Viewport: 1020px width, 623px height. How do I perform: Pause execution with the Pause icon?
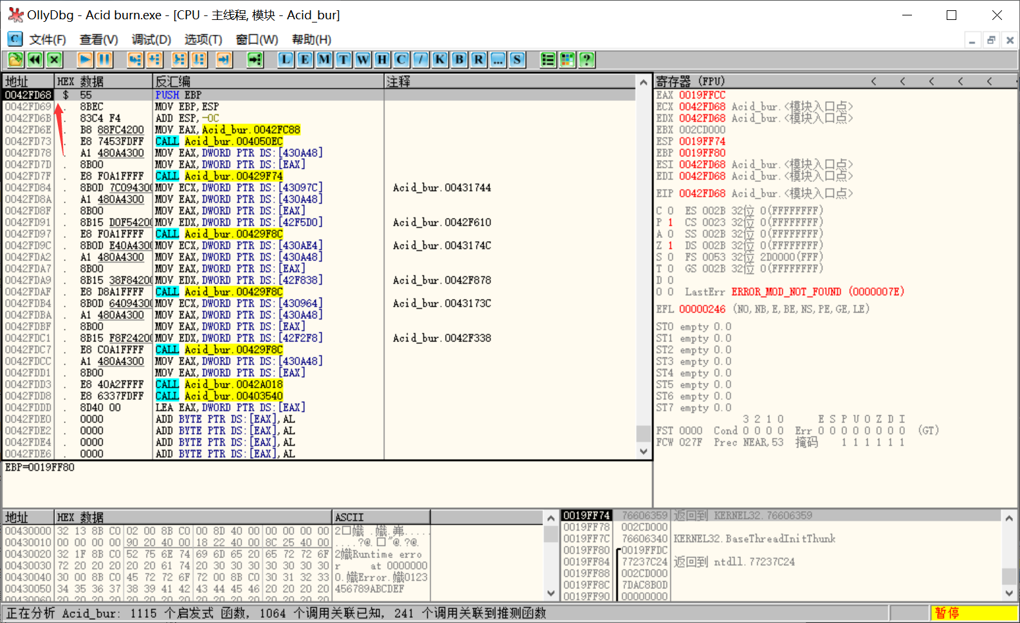tap(104, 60)
